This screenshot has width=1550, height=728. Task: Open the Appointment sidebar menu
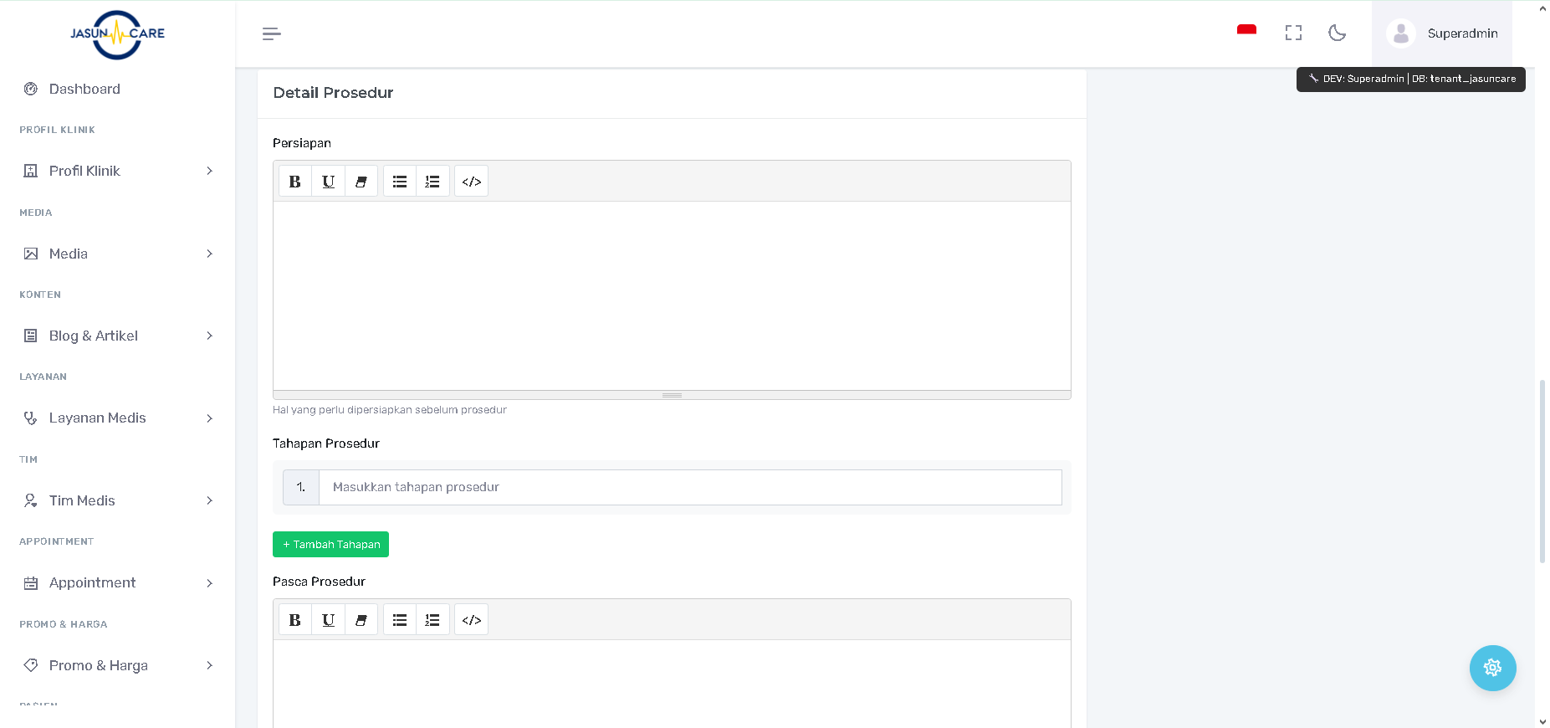117,582
